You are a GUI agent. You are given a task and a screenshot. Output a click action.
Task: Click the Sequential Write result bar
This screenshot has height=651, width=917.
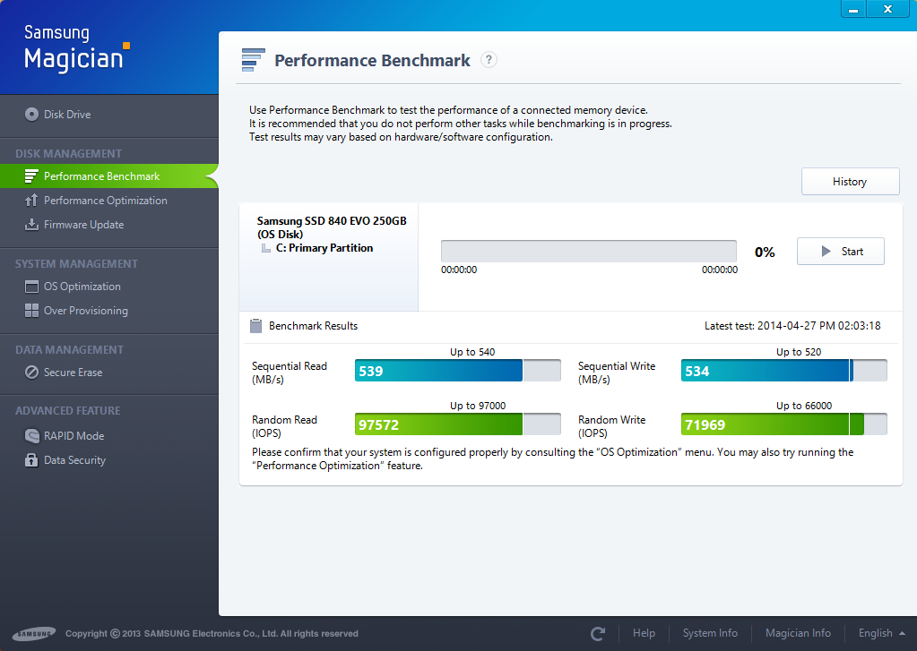[x=784, y=371]
